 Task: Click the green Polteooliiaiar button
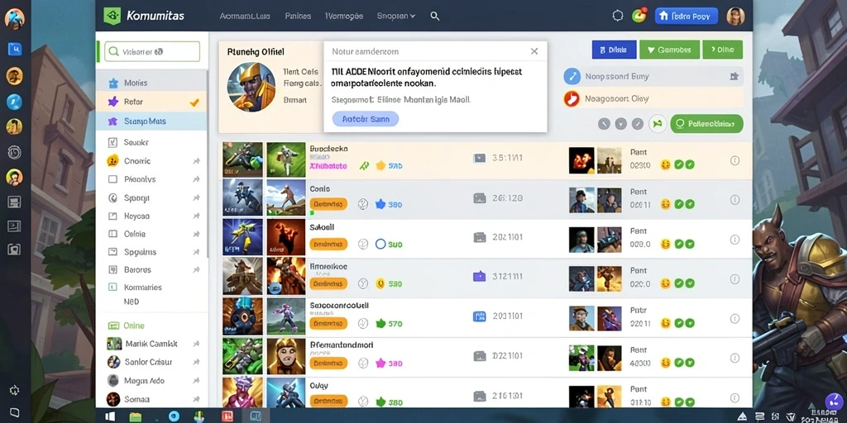pyautogui.click(x=706, y=124)
